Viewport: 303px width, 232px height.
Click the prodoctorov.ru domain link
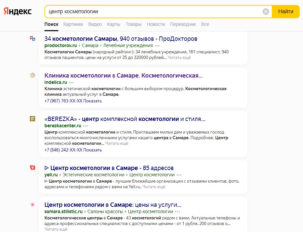61,46
